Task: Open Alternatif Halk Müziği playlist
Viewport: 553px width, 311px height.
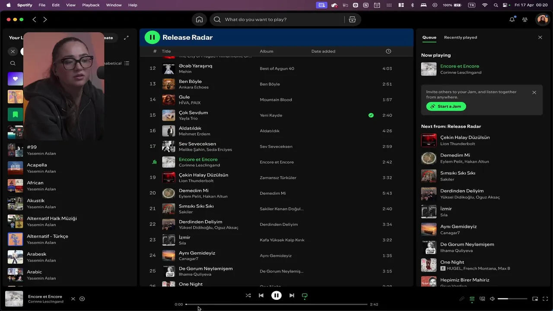Action: (69, 221)
